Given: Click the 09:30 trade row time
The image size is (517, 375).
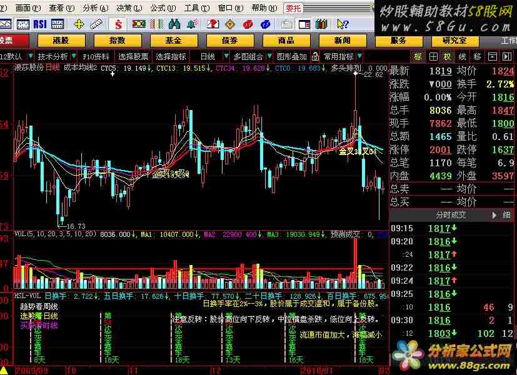Looking at the screenshot, I should [x=401, y=320].
